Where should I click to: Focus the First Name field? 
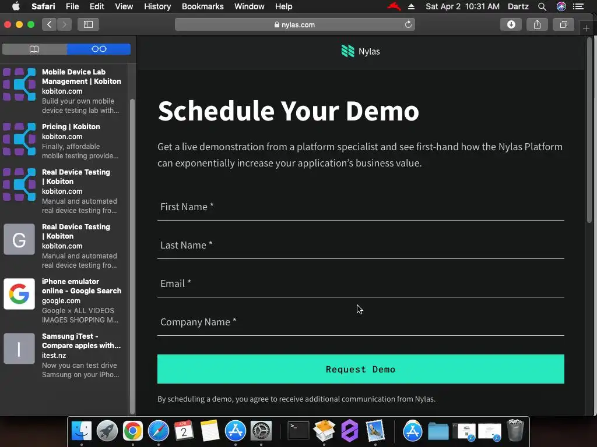[360, 207]
